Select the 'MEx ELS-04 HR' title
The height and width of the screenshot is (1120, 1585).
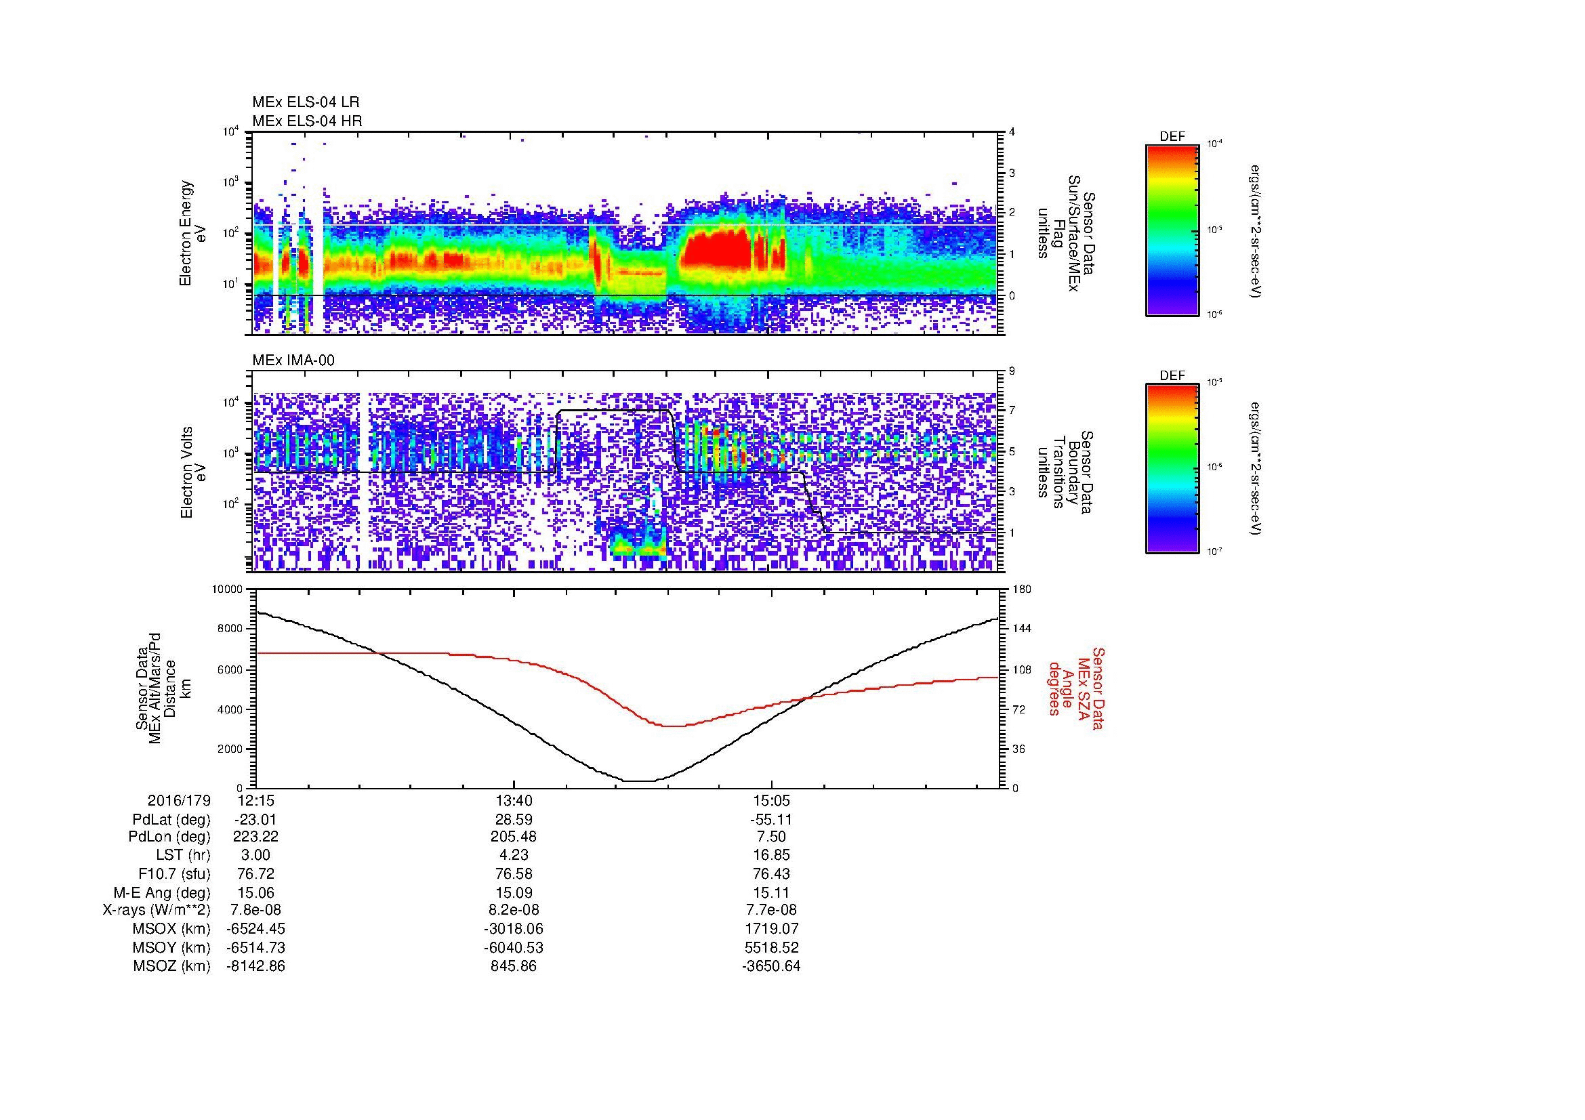[307, 121]
